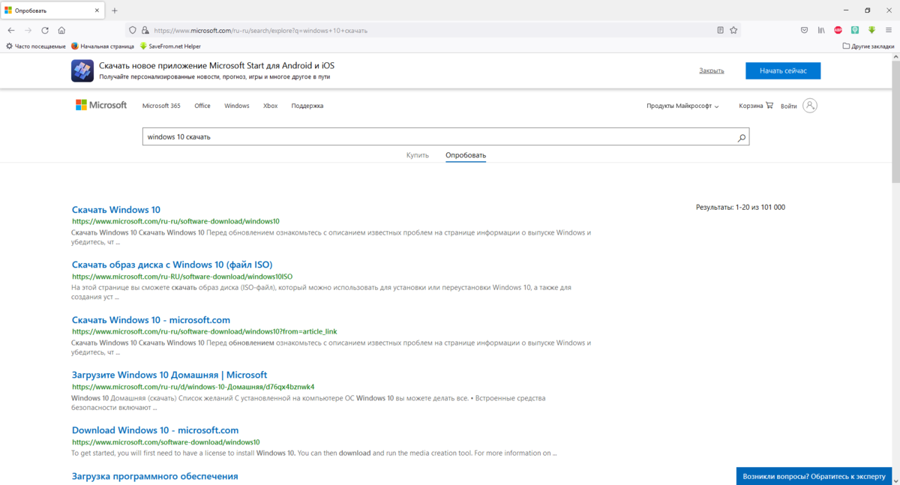Click the Firefox home button
This screenshot has width=900, height=485.
tap(61, 31)
